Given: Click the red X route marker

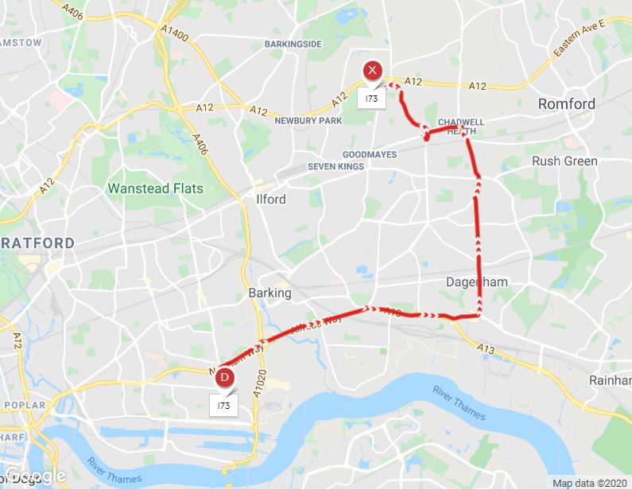Looking at the screenshot, I should click(x=372, y=70).
